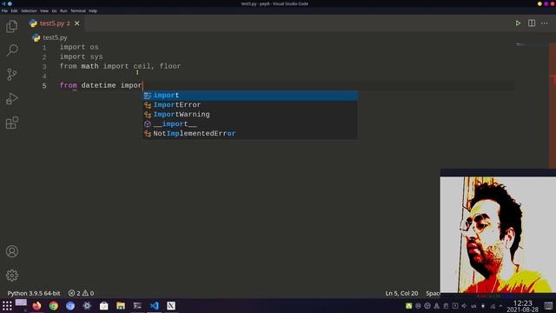Launch Chromium from the taskbar
556x313 pixels.
pyautogui.click(x=70, y=305)
